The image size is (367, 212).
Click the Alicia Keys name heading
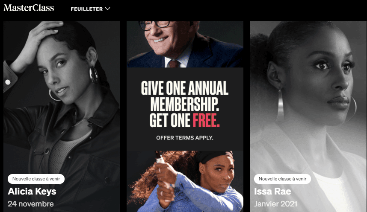click(32, 192)
